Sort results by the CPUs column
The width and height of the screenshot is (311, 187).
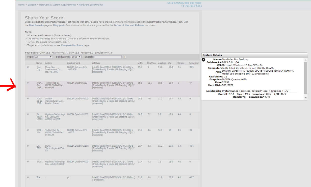click(140, 63)
